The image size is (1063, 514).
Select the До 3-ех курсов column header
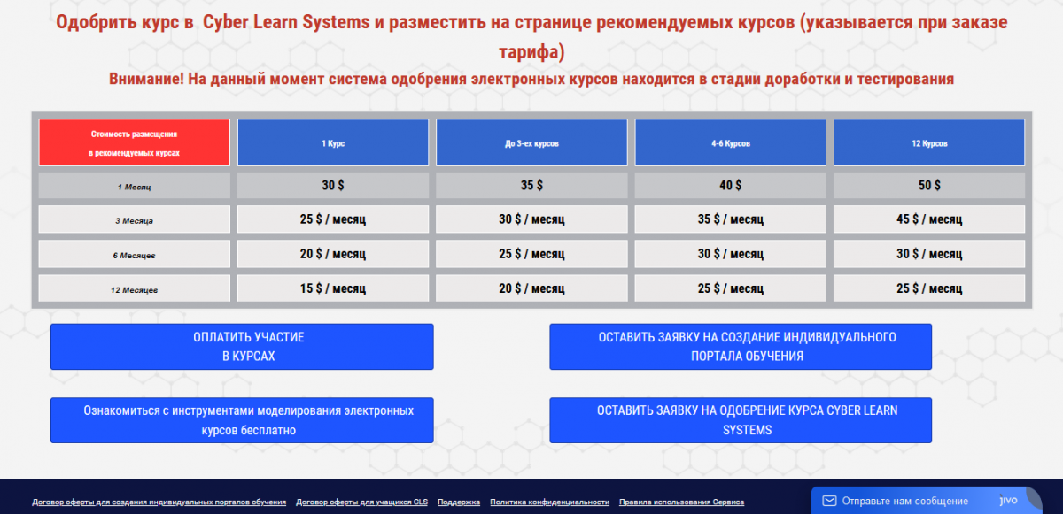[x=531, y=142]
